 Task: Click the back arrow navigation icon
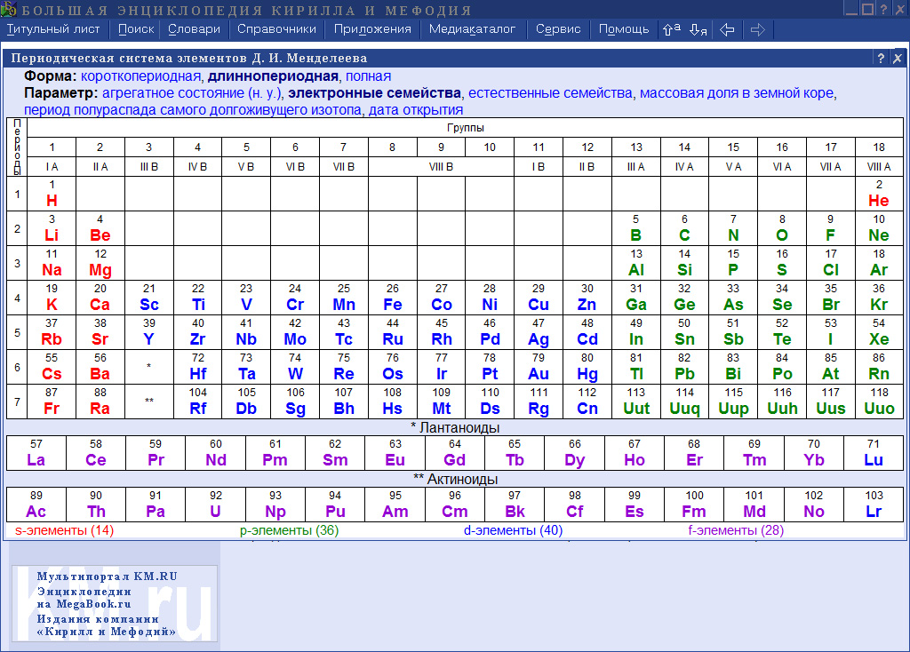click(x=727, y=29)
